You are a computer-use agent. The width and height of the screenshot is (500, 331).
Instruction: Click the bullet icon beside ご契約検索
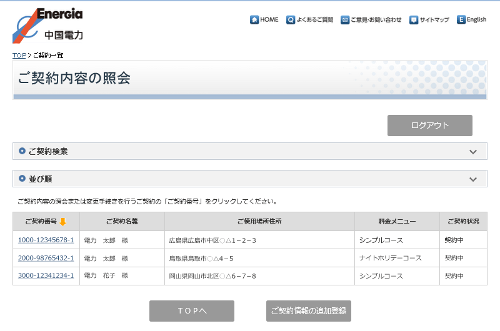point(22,151)
